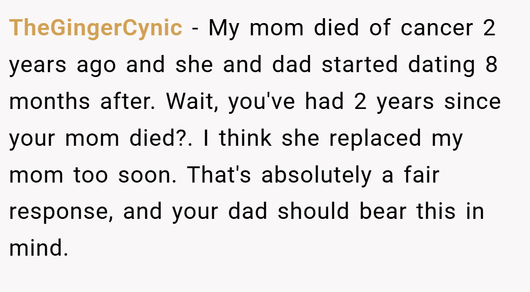This screenshot has width=530, height=292.
Task: Click the final word "mind."
Action: (39, 248)
